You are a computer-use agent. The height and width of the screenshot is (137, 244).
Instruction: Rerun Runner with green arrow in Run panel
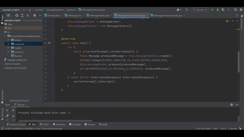(x=7, y=110)
